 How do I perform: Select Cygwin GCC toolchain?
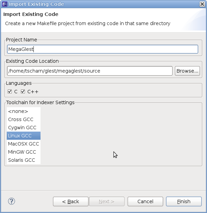click(x=24, y=128)
